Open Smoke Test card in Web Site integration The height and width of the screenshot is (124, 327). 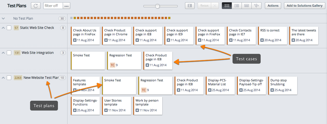[x=88, y=61]
